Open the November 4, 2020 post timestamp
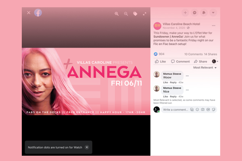The image size is (242, 161). click(x=174, y=28)
